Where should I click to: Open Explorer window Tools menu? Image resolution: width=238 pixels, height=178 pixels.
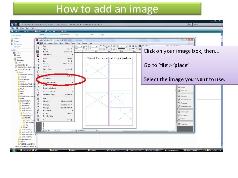click(x=27, y=28)
